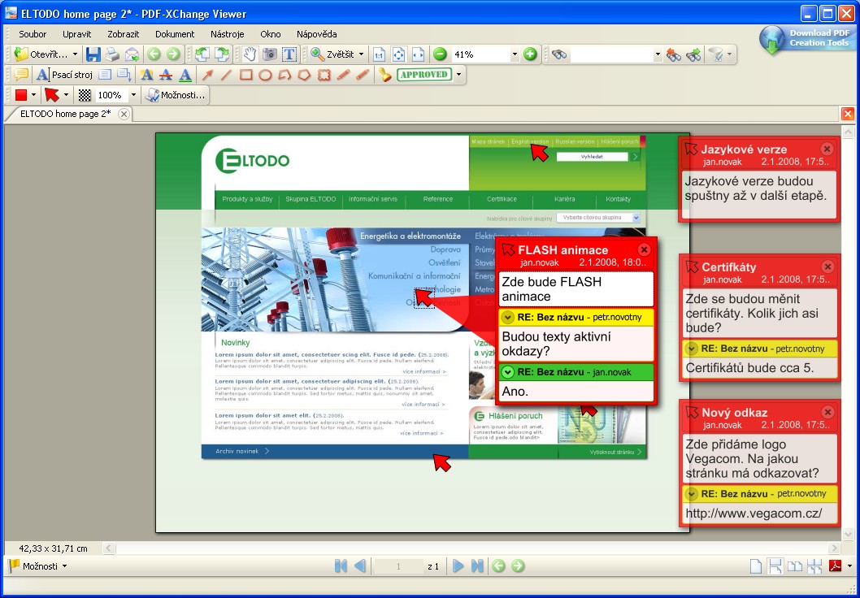Screen dimensions: 860x598
Task: Select the Arrow drawing tool
Action: [x=207, y=75]
